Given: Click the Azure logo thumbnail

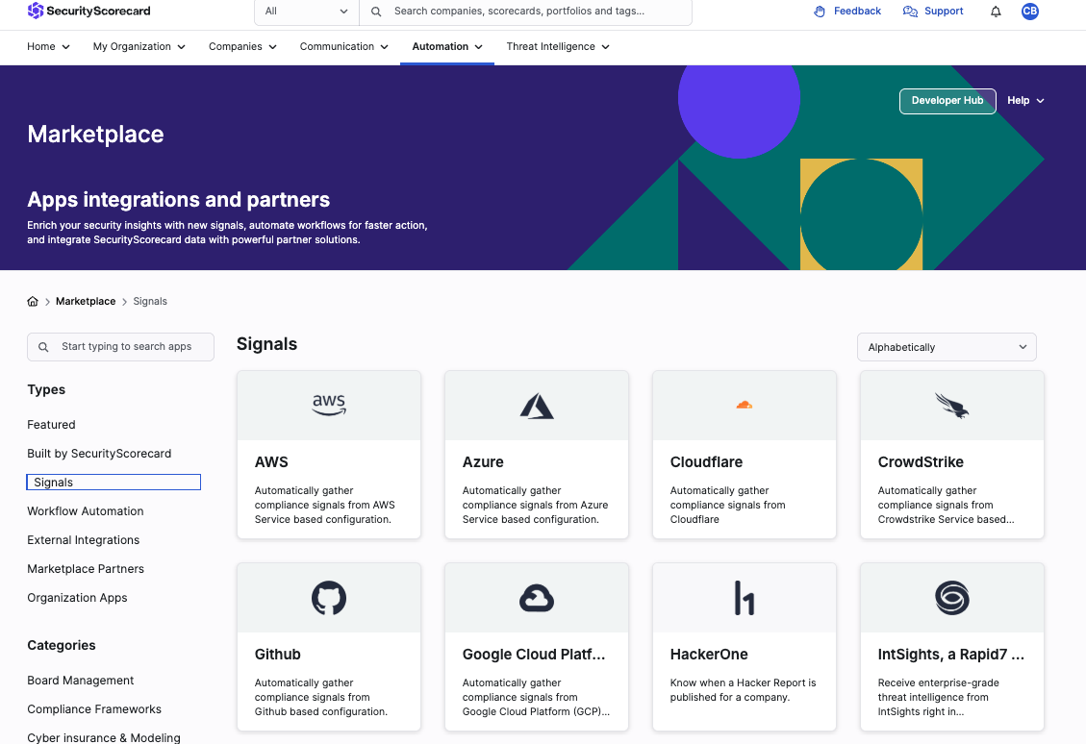Looking at the screenshot, I should 537,406.
